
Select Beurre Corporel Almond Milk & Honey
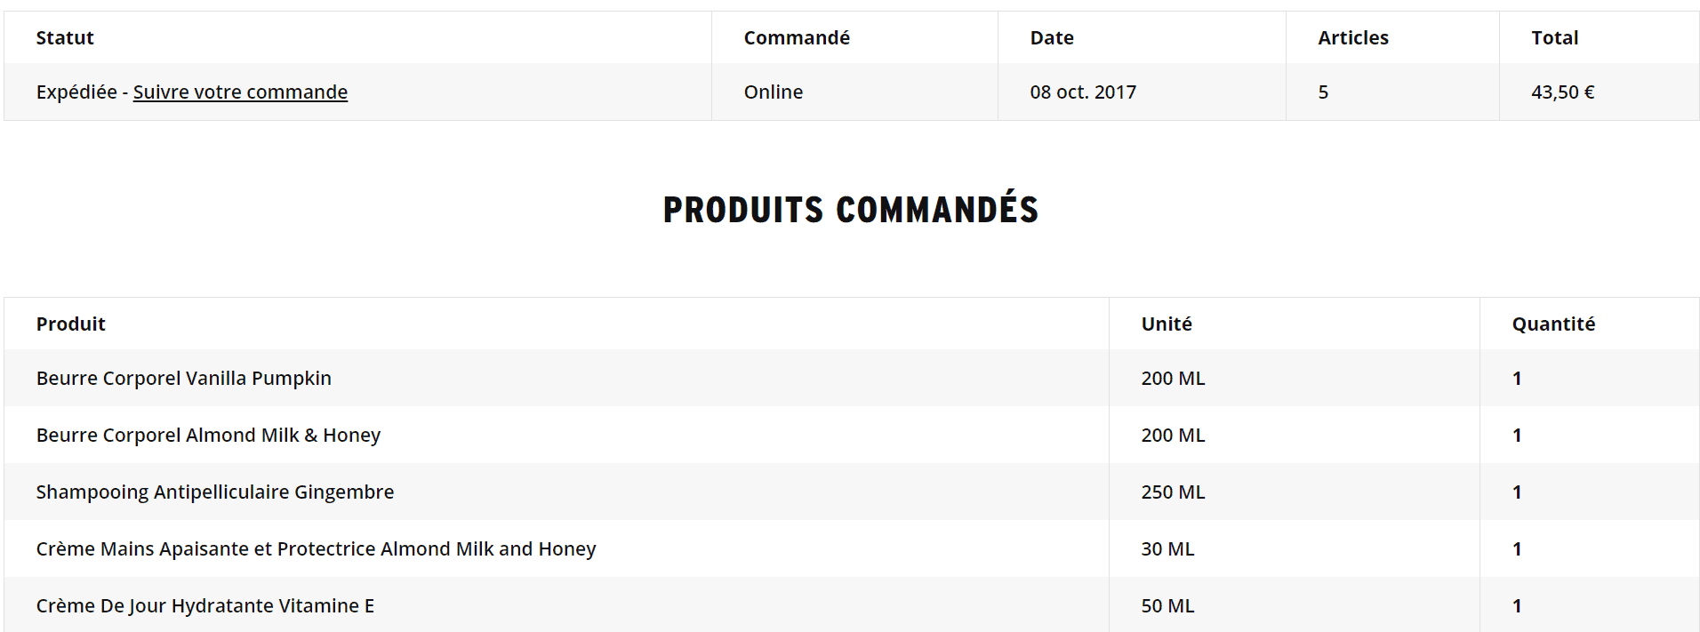(x=208, y=435)
